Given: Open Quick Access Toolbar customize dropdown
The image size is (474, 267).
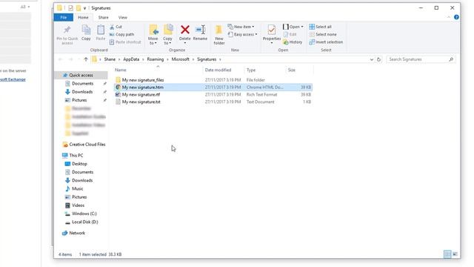Looking at the screenshot, I should [x=84, y=8].
